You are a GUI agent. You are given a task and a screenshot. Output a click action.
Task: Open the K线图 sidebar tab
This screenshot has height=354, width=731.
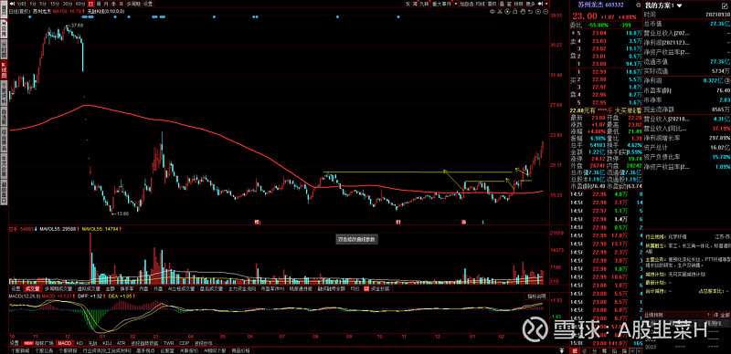[x=4, y=69]
